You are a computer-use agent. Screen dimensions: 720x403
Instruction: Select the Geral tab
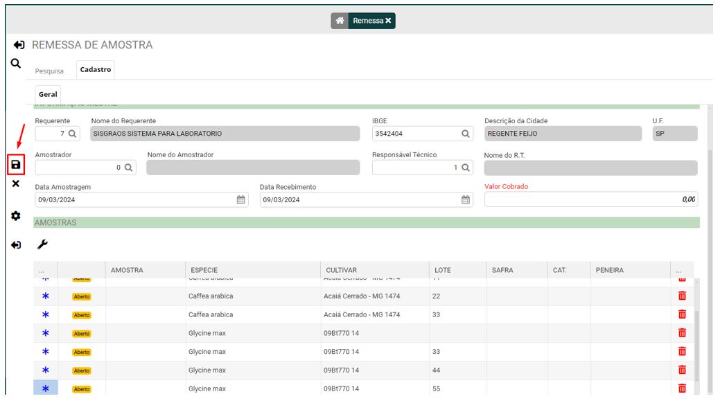48,94
